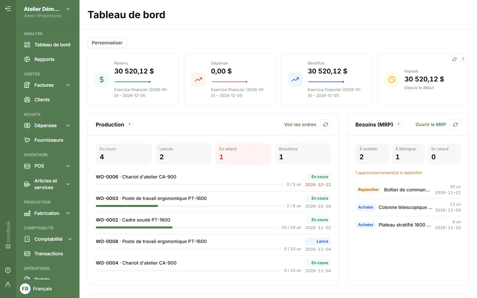The height and width of the screenshot is (298, 477).
Task: Click the blue trend Bénéfice icon
Action: pyautogui.click(x=295, y=79)
